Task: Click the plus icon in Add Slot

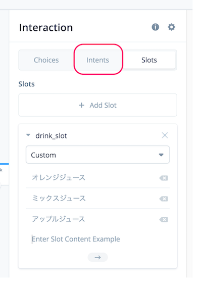Action: pos(82,105)
